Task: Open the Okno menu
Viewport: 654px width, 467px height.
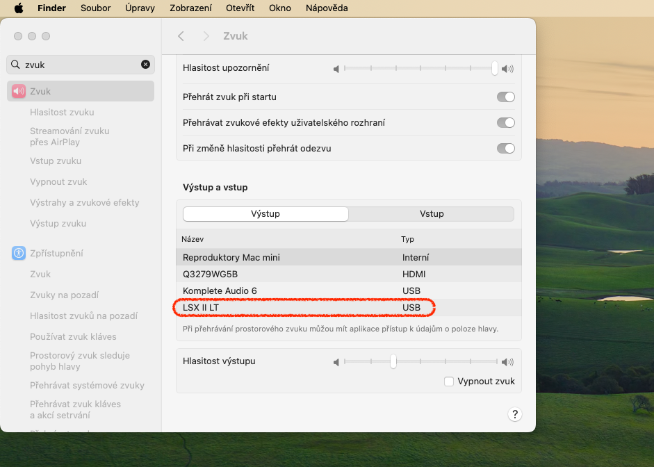Action: [x=280, y=8]
